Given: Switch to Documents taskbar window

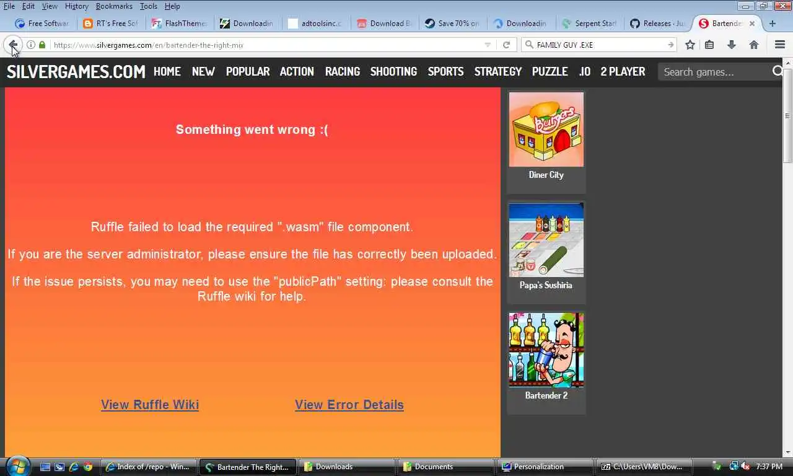Looking at the screenshot, I should tap(446, 467).
